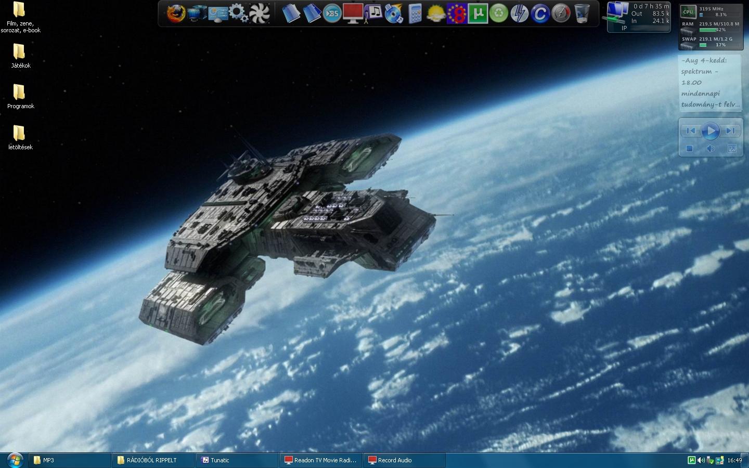
Task: Open the second blue book dock icon
Action: click(312, 13)
